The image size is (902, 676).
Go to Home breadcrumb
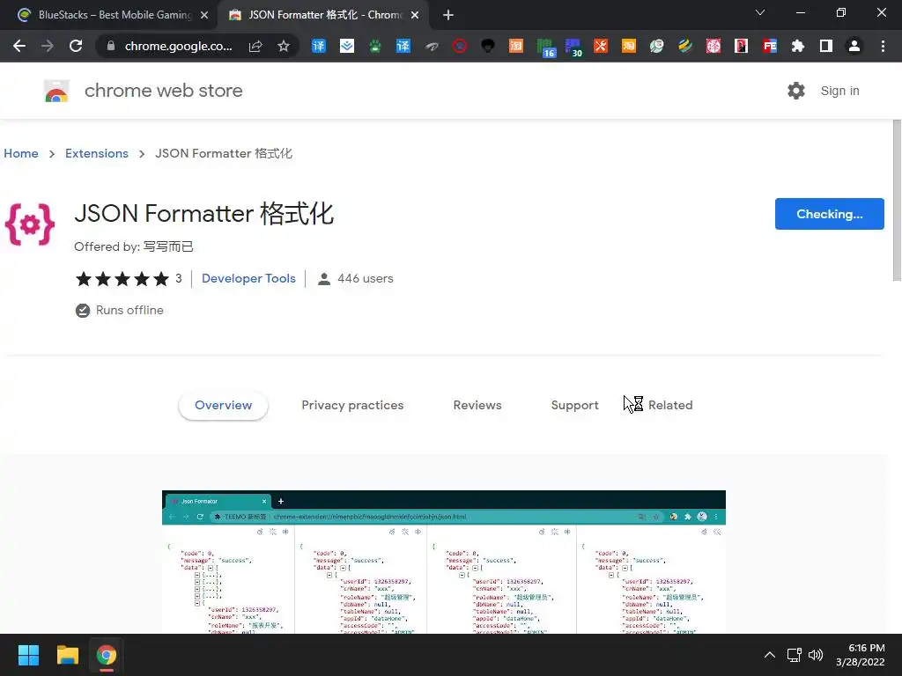[21, 153]
